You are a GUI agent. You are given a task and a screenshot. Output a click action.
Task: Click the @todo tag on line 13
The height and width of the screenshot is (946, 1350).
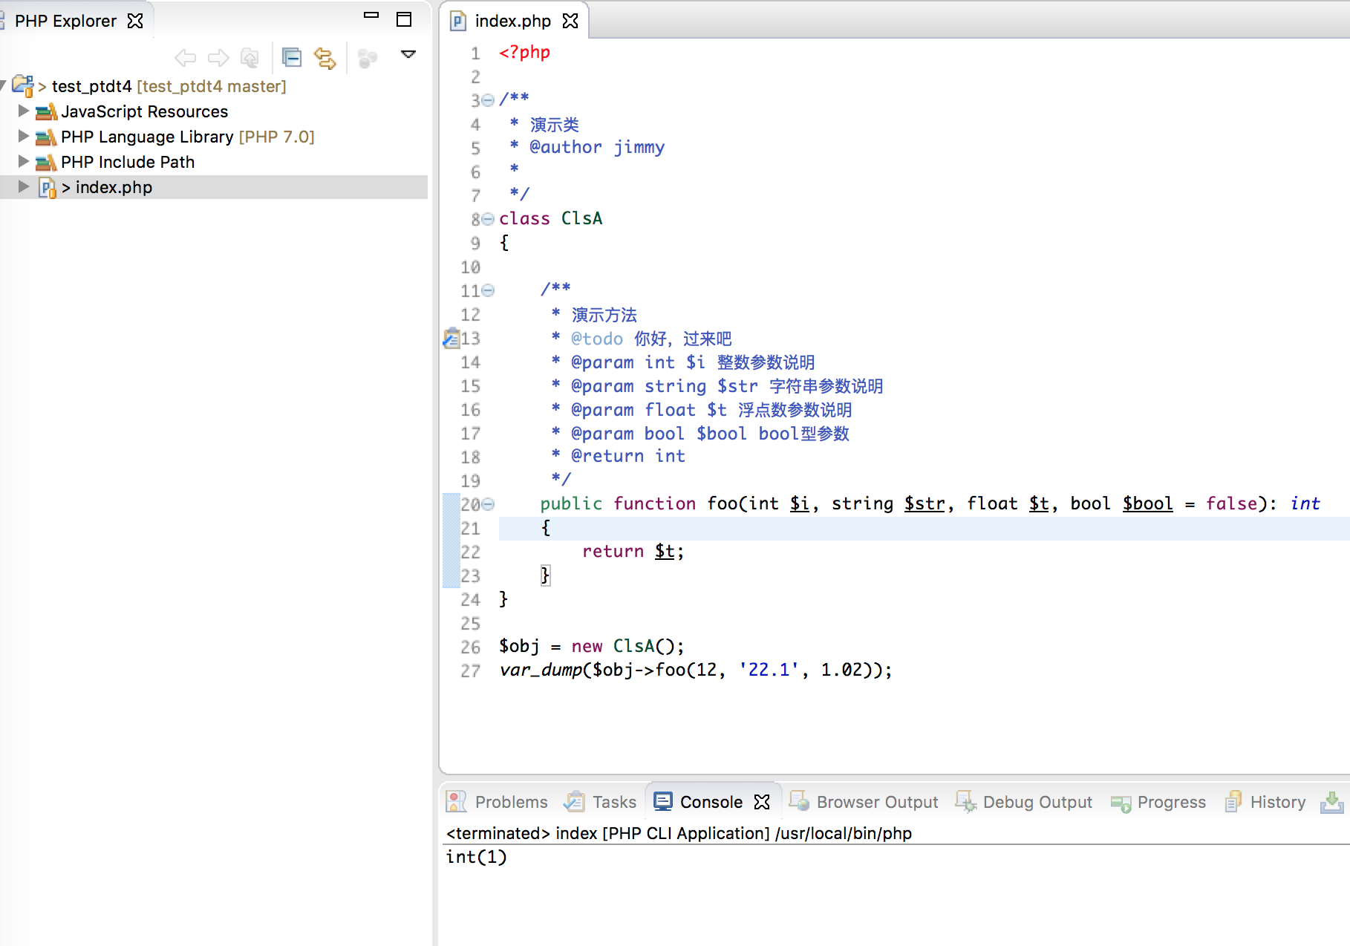point(597,339)
